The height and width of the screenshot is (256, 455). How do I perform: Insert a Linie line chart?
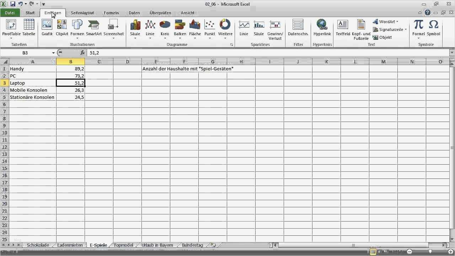(150, 28)
